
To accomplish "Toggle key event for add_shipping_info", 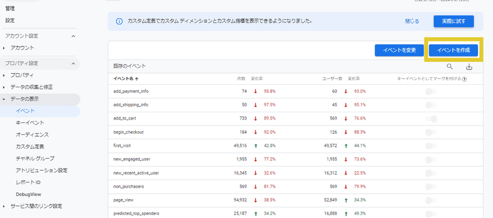I will (x=430, y=105).
